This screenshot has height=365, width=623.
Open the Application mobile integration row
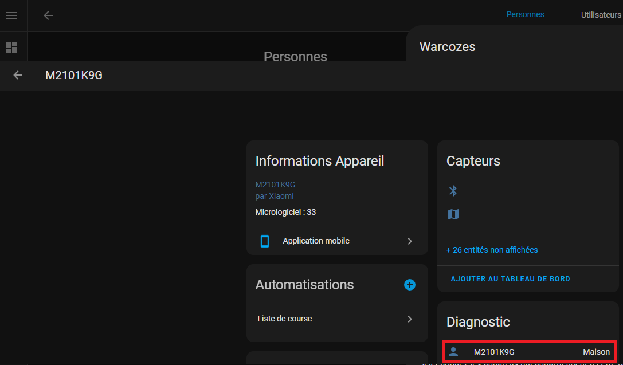[337, 241]
